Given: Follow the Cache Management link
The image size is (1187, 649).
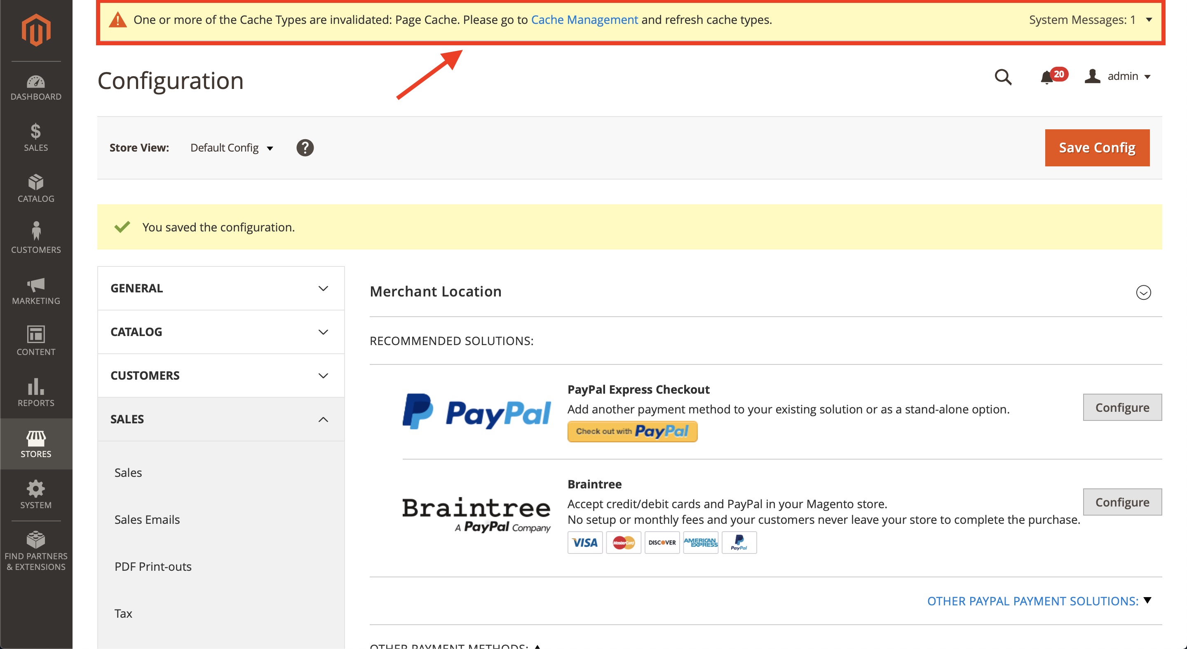Looking at the screenshot, I should (584, 20).
